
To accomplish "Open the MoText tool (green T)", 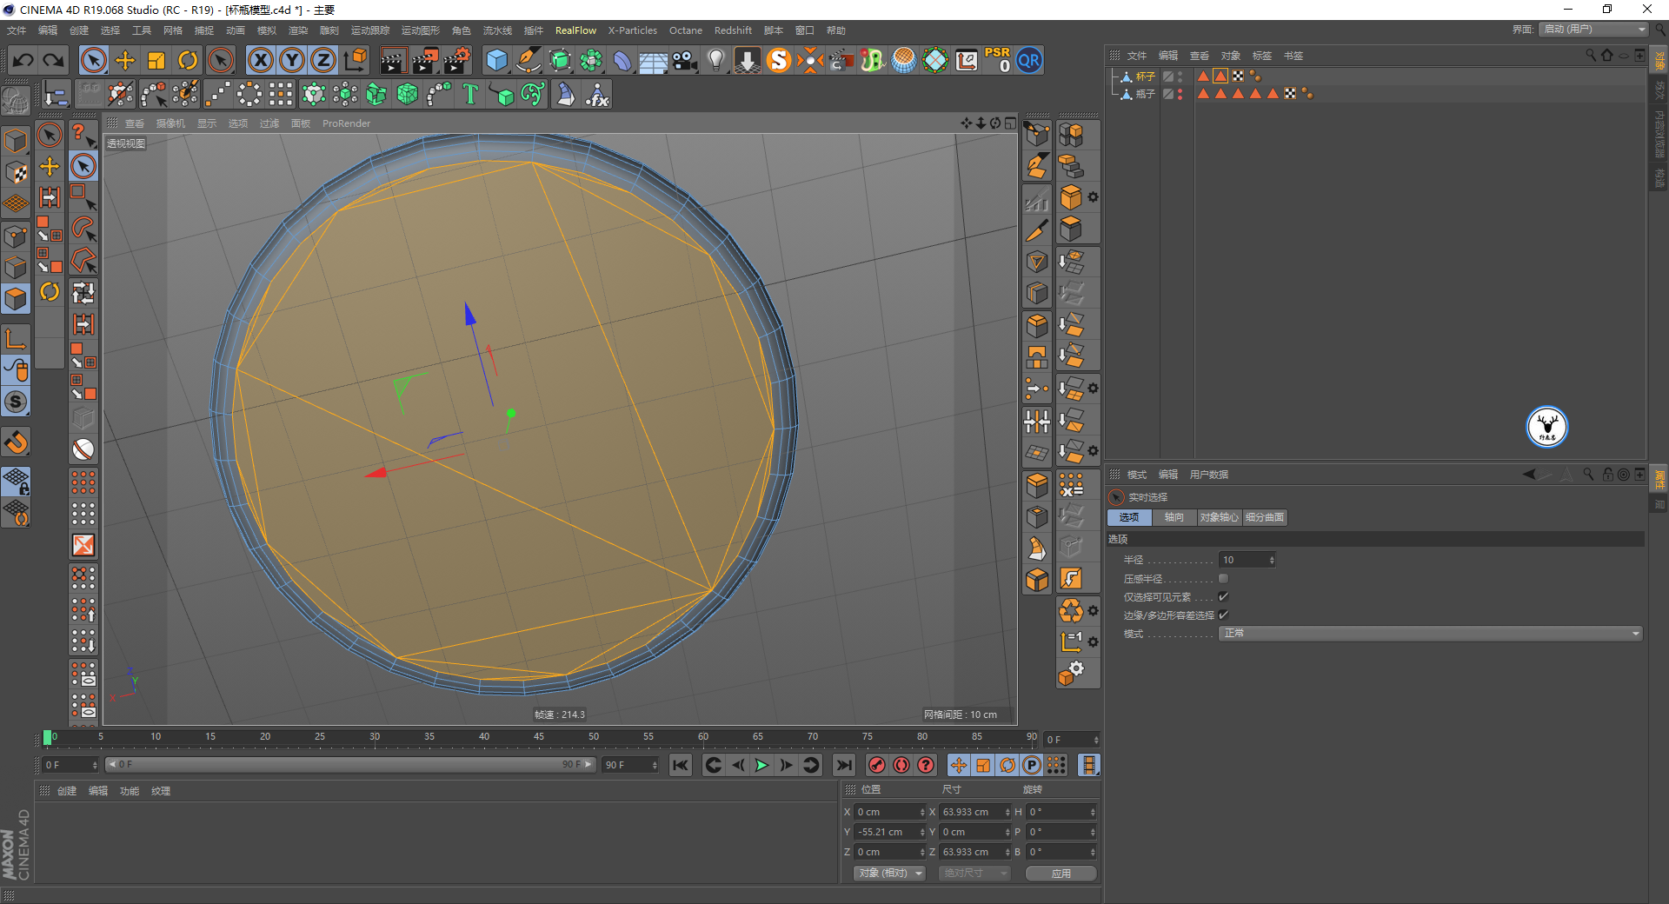I will pos(470,94).
